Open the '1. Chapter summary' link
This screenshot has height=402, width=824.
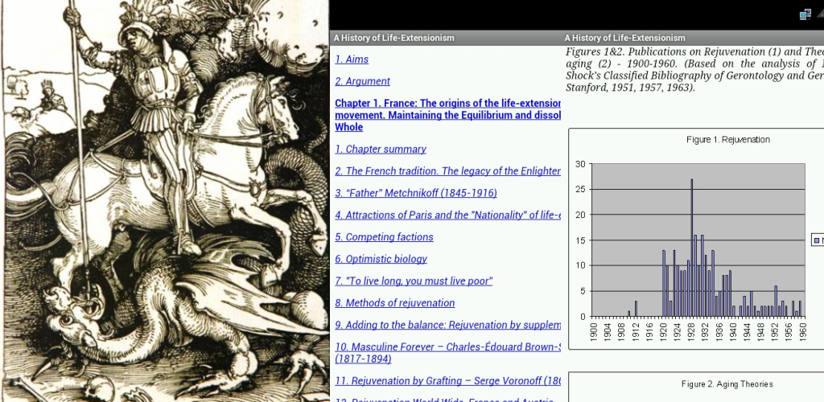coord(381,149)
